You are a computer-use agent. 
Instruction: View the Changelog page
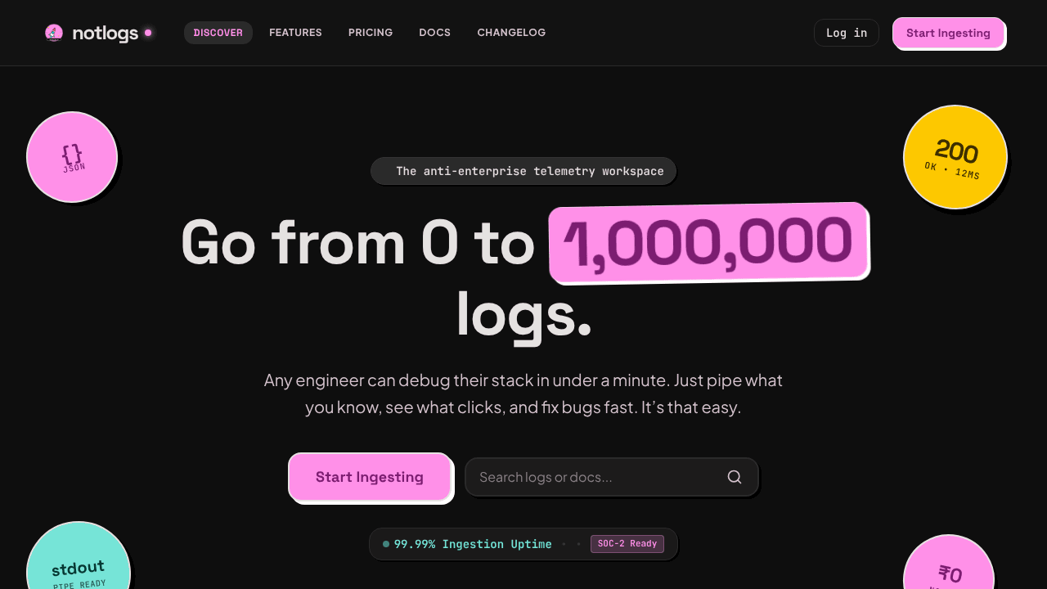pyautogui.click(x=511, y=33)
